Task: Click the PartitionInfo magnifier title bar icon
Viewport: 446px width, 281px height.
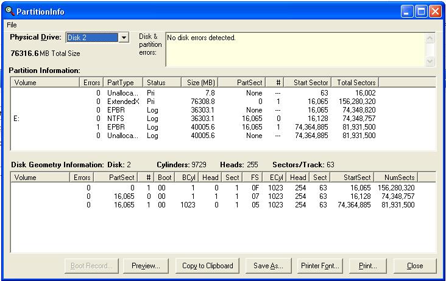Action: (10, 11)
